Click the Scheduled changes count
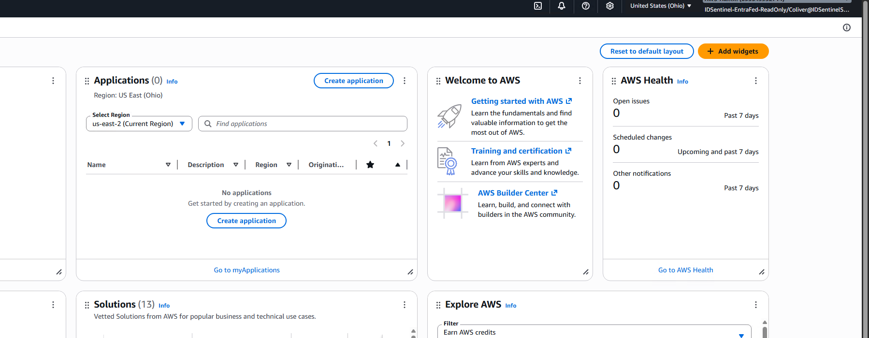Screen dimensions: 869x338 pos(616,149)
